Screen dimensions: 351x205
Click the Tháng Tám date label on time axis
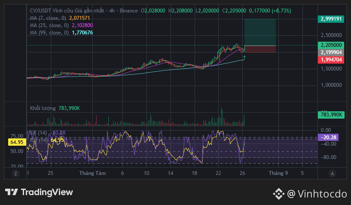92,173
